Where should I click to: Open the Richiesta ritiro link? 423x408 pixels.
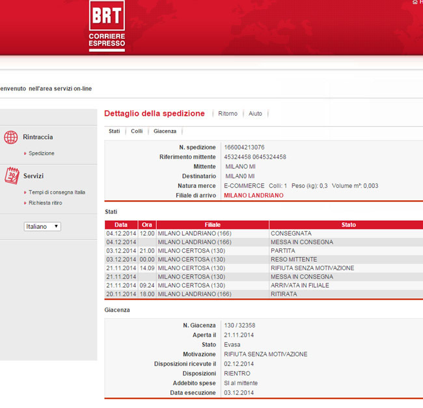click(x=45, y=203)
